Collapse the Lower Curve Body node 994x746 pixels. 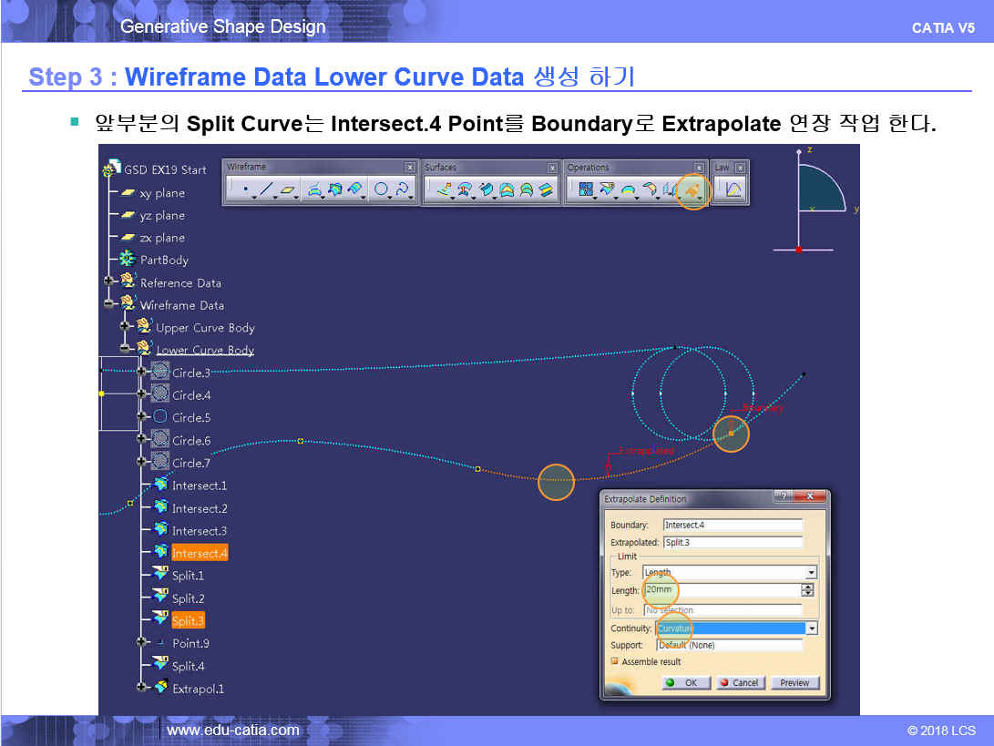(125, 350)
